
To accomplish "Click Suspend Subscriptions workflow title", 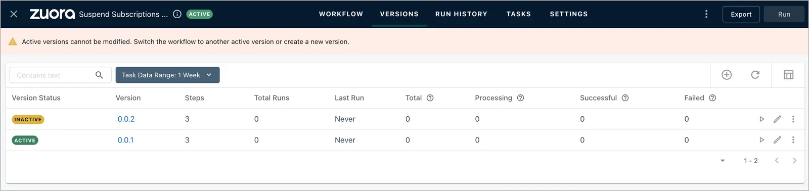I will [123, 14].
